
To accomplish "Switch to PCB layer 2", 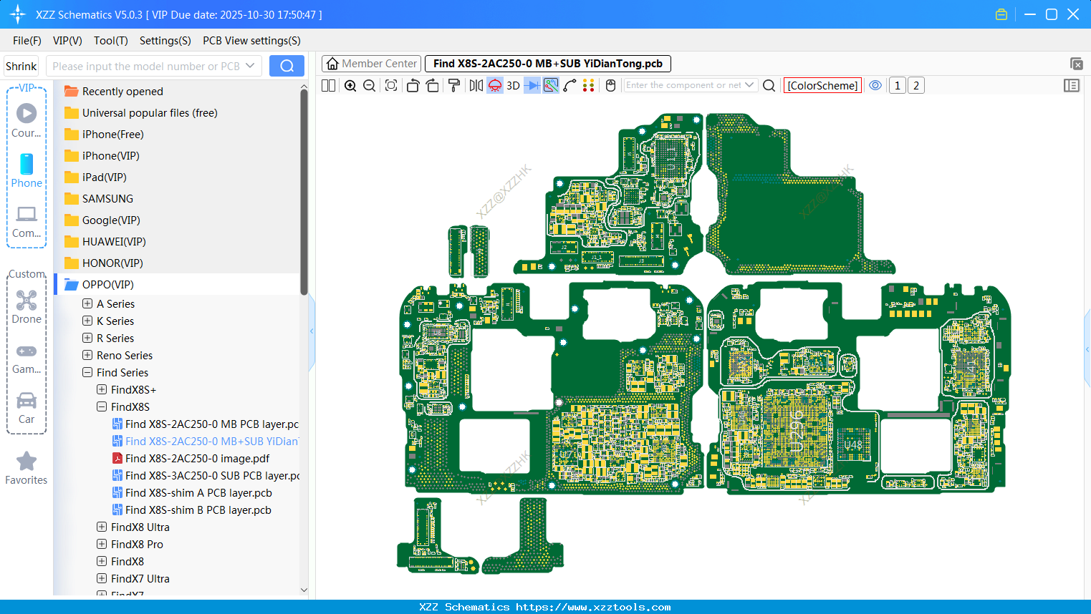I will click(917, 85).
